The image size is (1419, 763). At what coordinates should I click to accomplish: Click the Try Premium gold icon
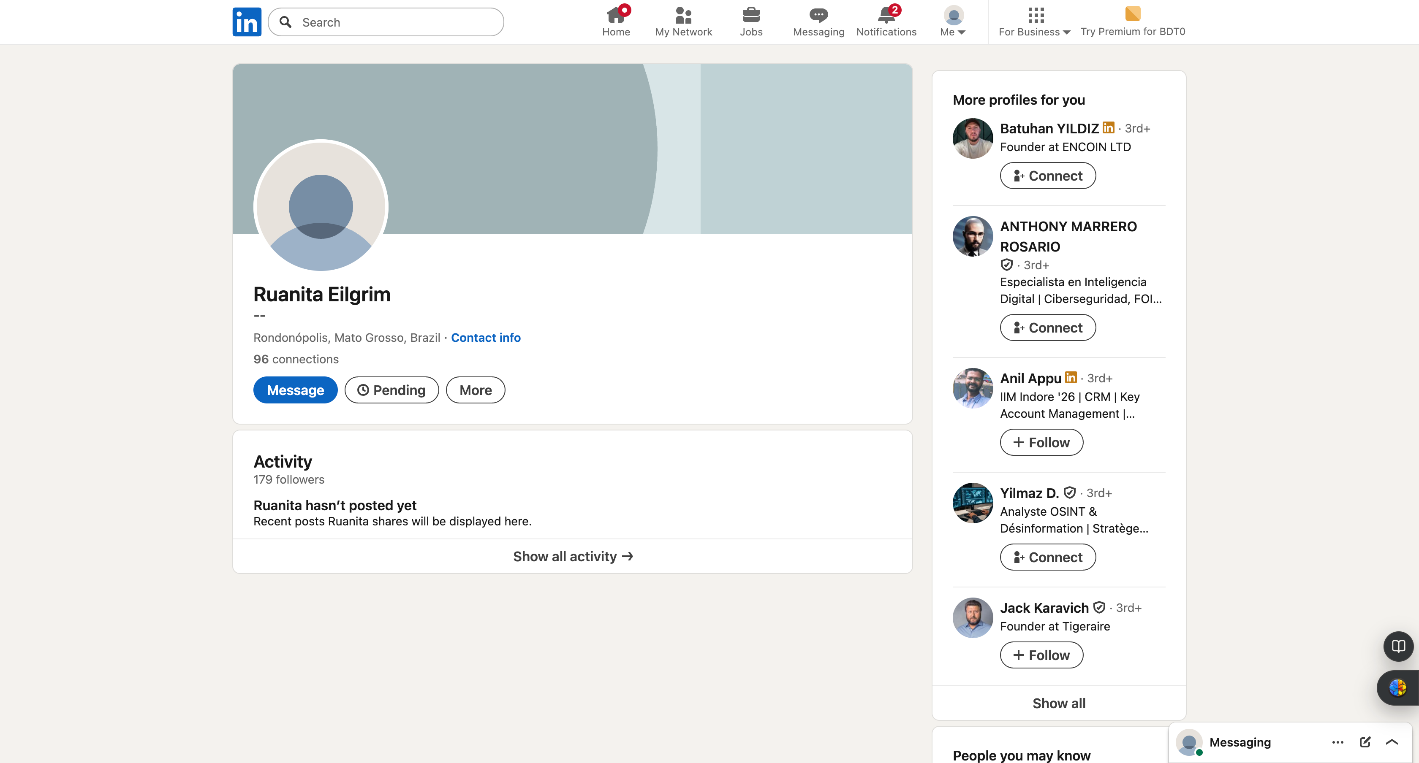(x=1133, y=14)
